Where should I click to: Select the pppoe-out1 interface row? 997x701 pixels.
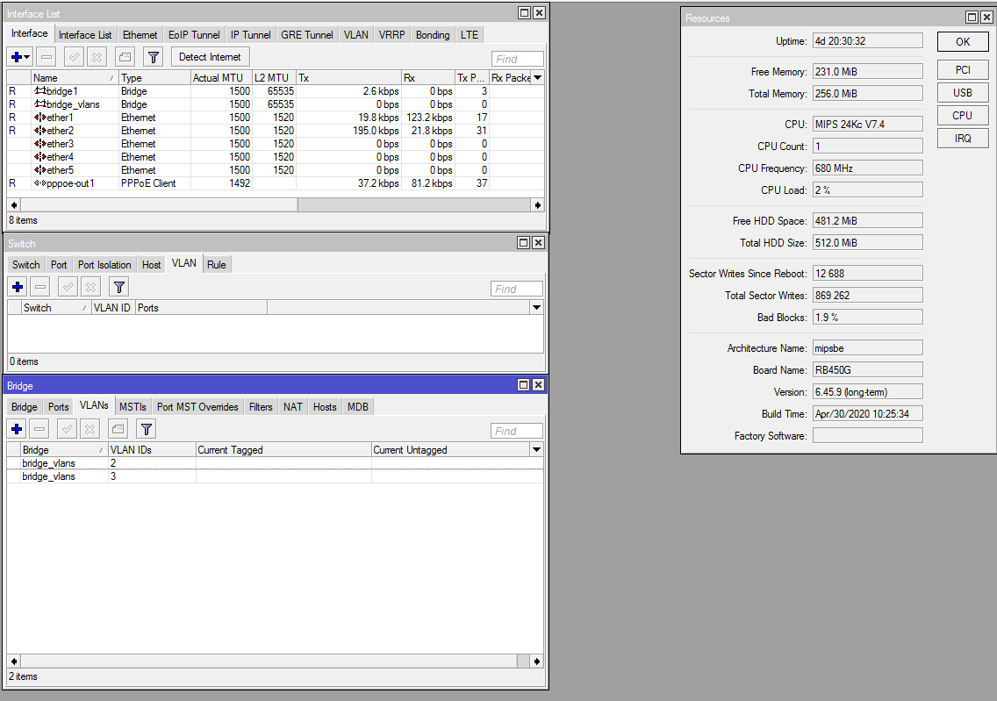coord(70,183)
